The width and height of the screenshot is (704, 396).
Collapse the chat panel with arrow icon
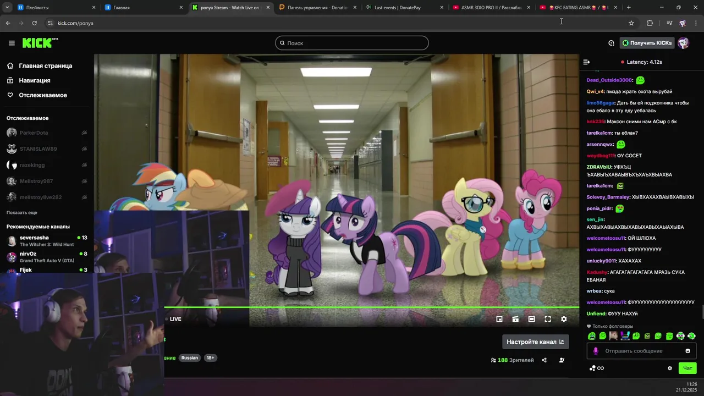[x=586, y=62]
